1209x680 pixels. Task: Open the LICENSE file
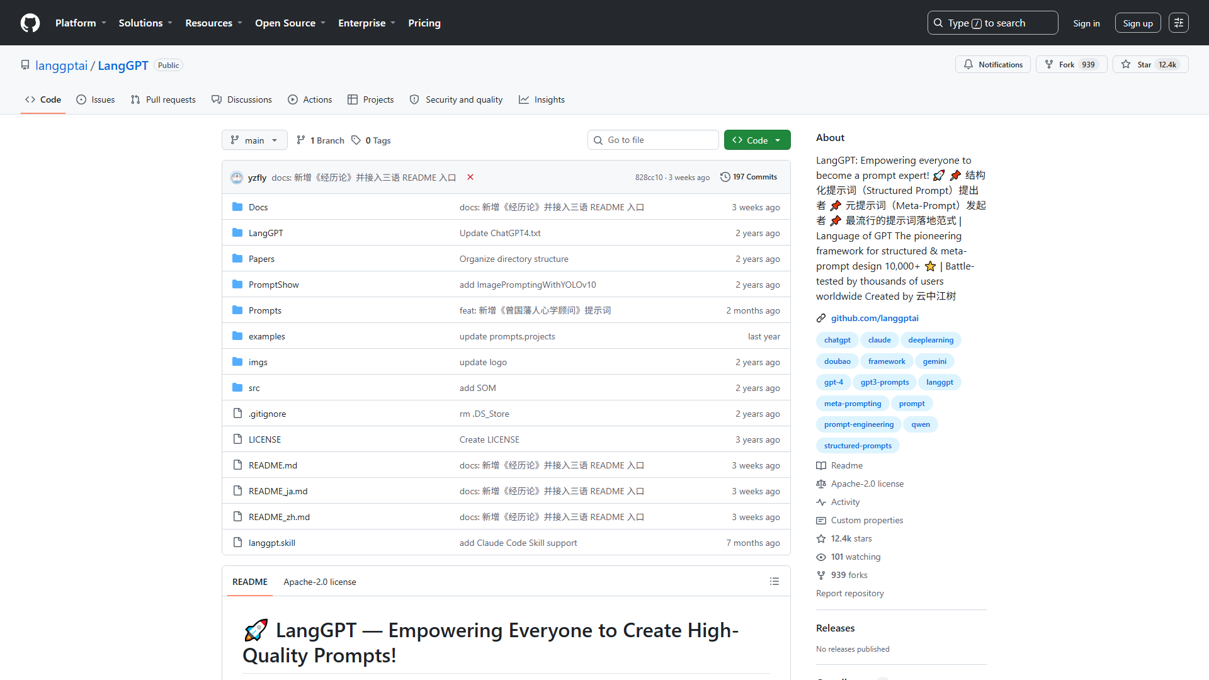[264, 439]
